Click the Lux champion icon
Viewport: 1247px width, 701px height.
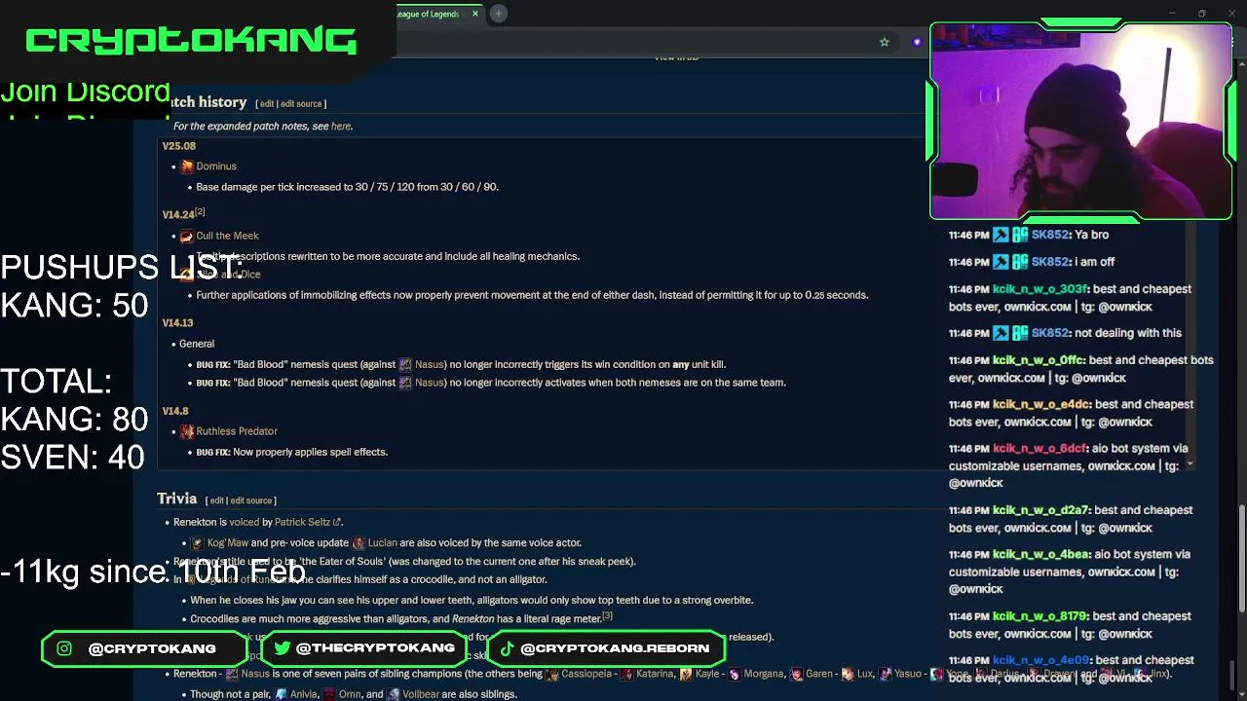[x=848, y=674]
